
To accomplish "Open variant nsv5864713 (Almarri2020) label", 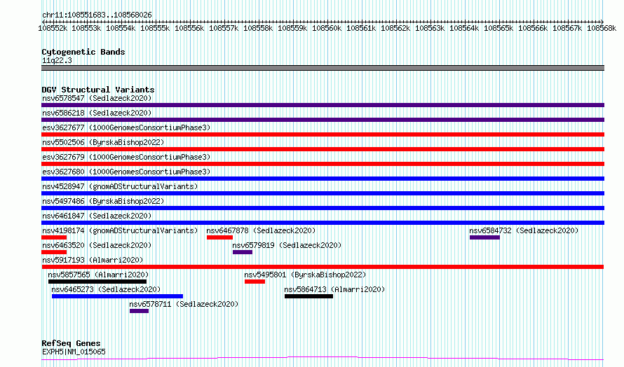I will (334, 289).
